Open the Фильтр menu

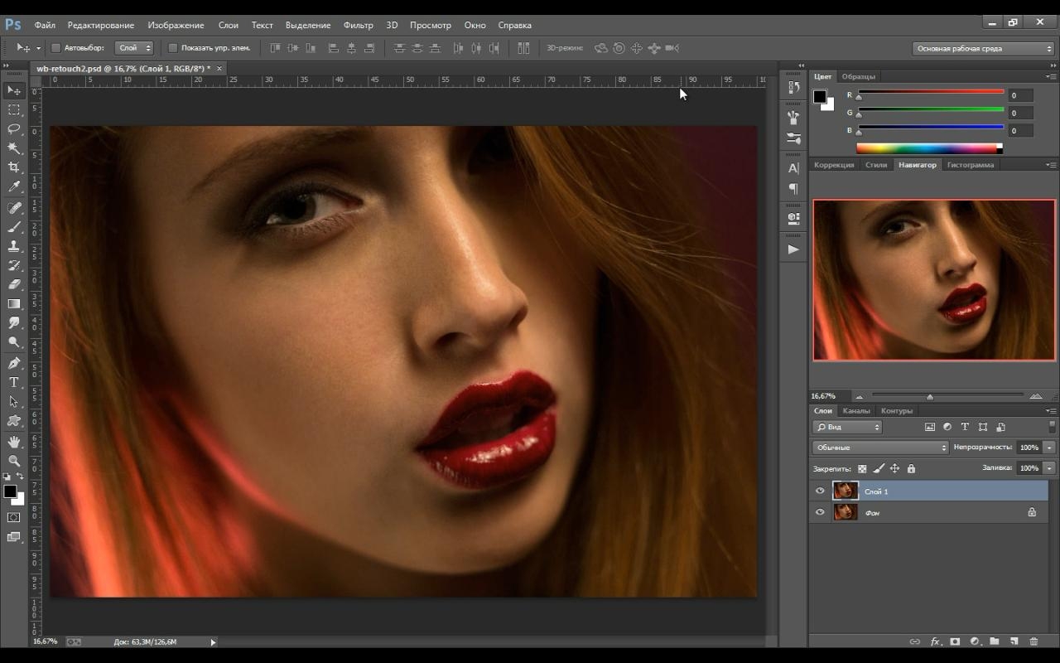358,25
